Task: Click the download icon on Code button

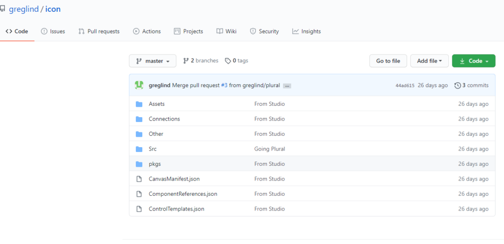Action: click(x=462, y=61)
